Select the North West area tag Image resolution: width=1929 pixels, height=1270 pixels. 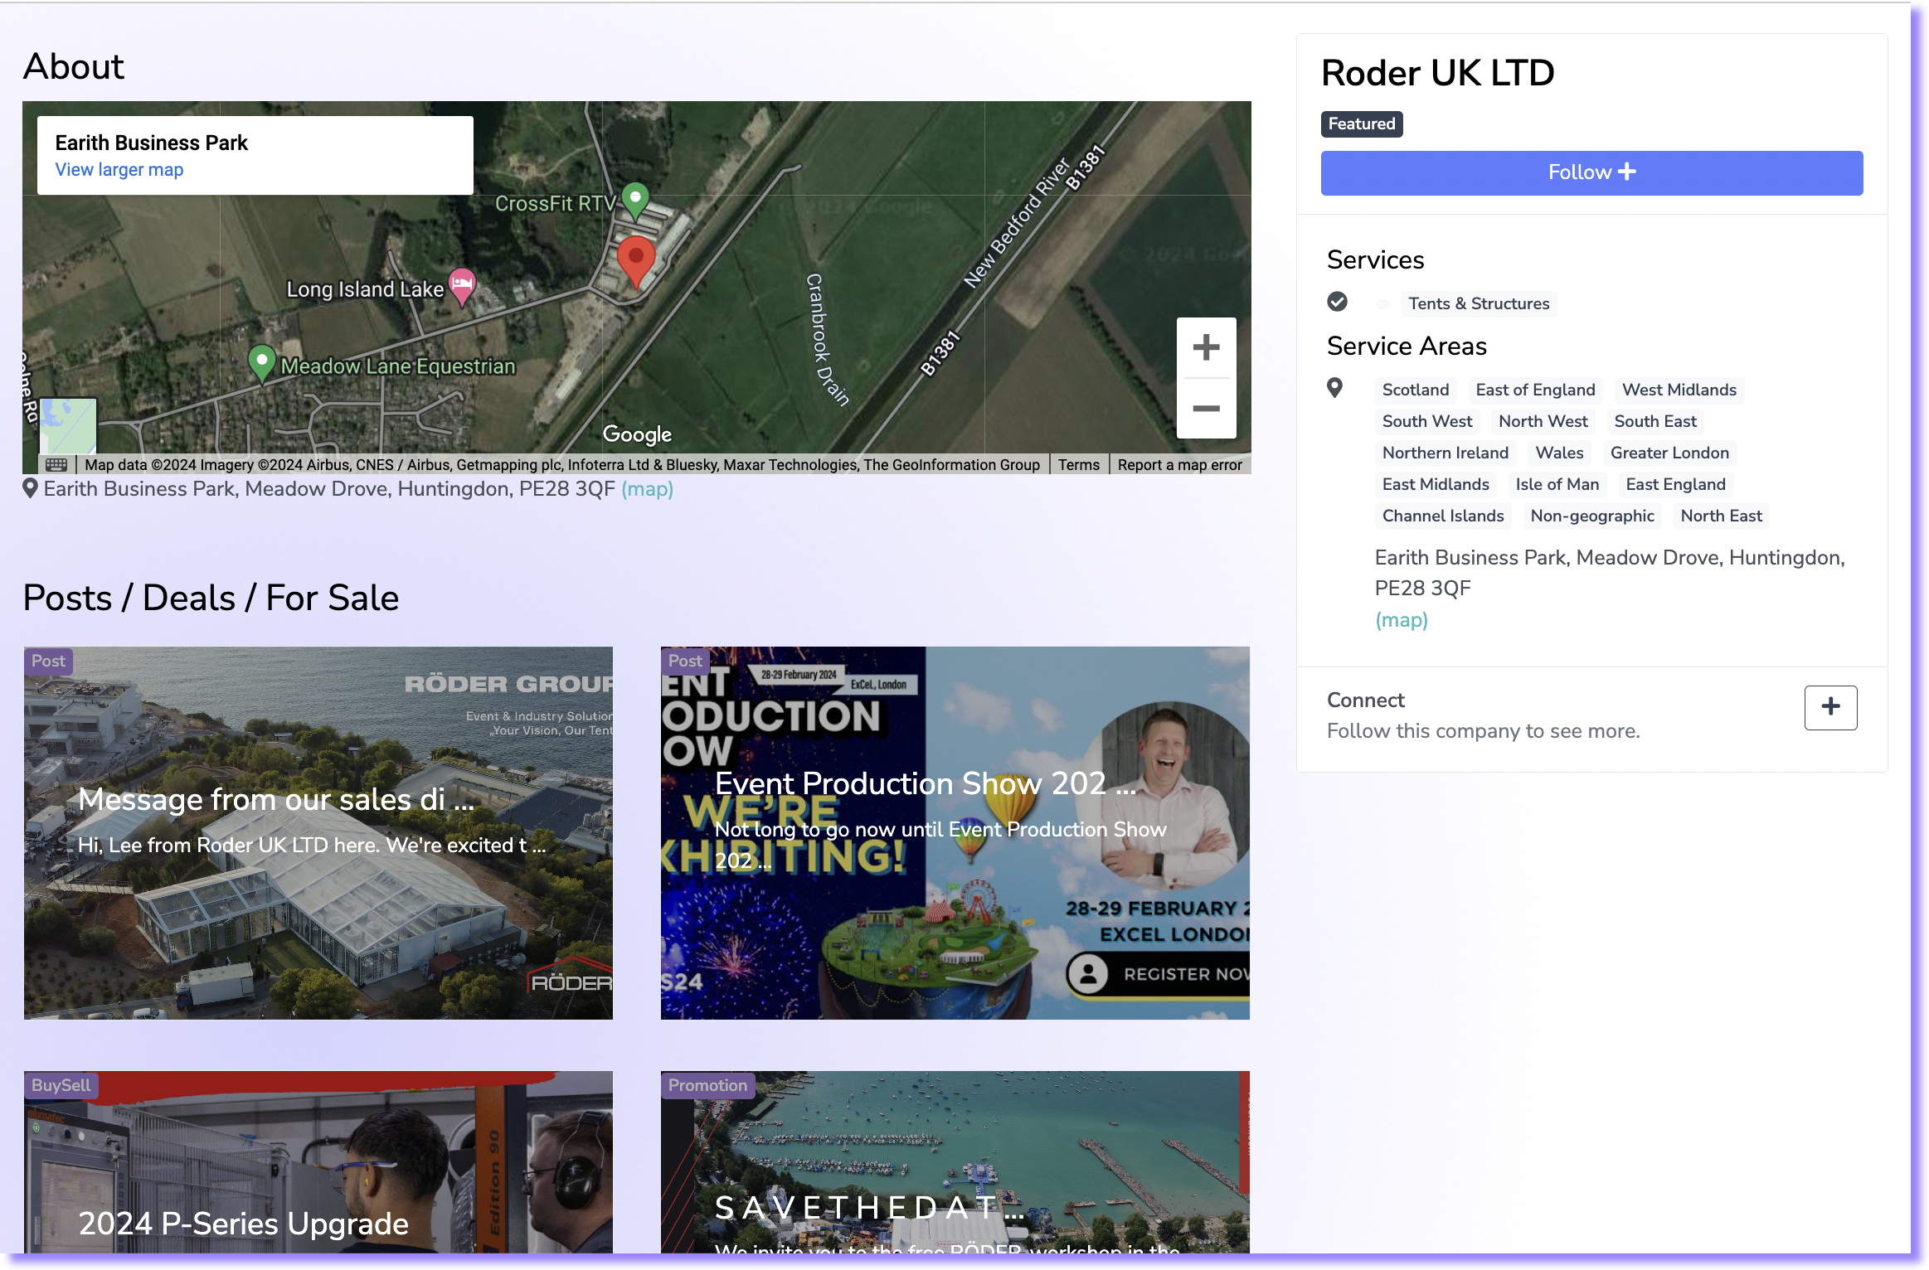pos(1543,421)
